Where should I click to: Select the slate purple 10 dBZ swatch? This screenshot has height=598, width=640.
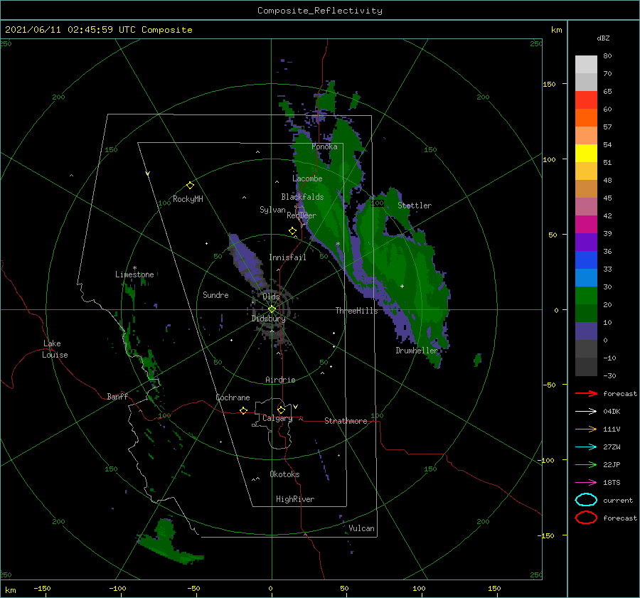click(x=586, y=331)
